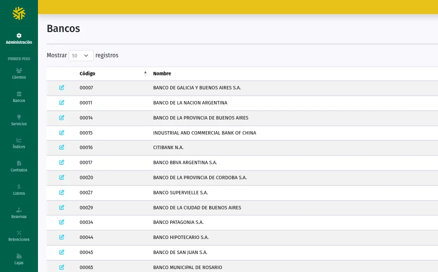
Task: Click the code 00020 cell
Action: pos(86,177)
